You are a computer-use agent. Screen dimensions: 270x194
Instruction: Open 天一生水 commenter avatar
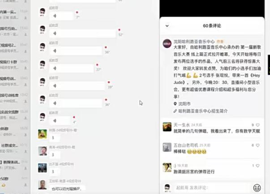click(x=167, y=127)
